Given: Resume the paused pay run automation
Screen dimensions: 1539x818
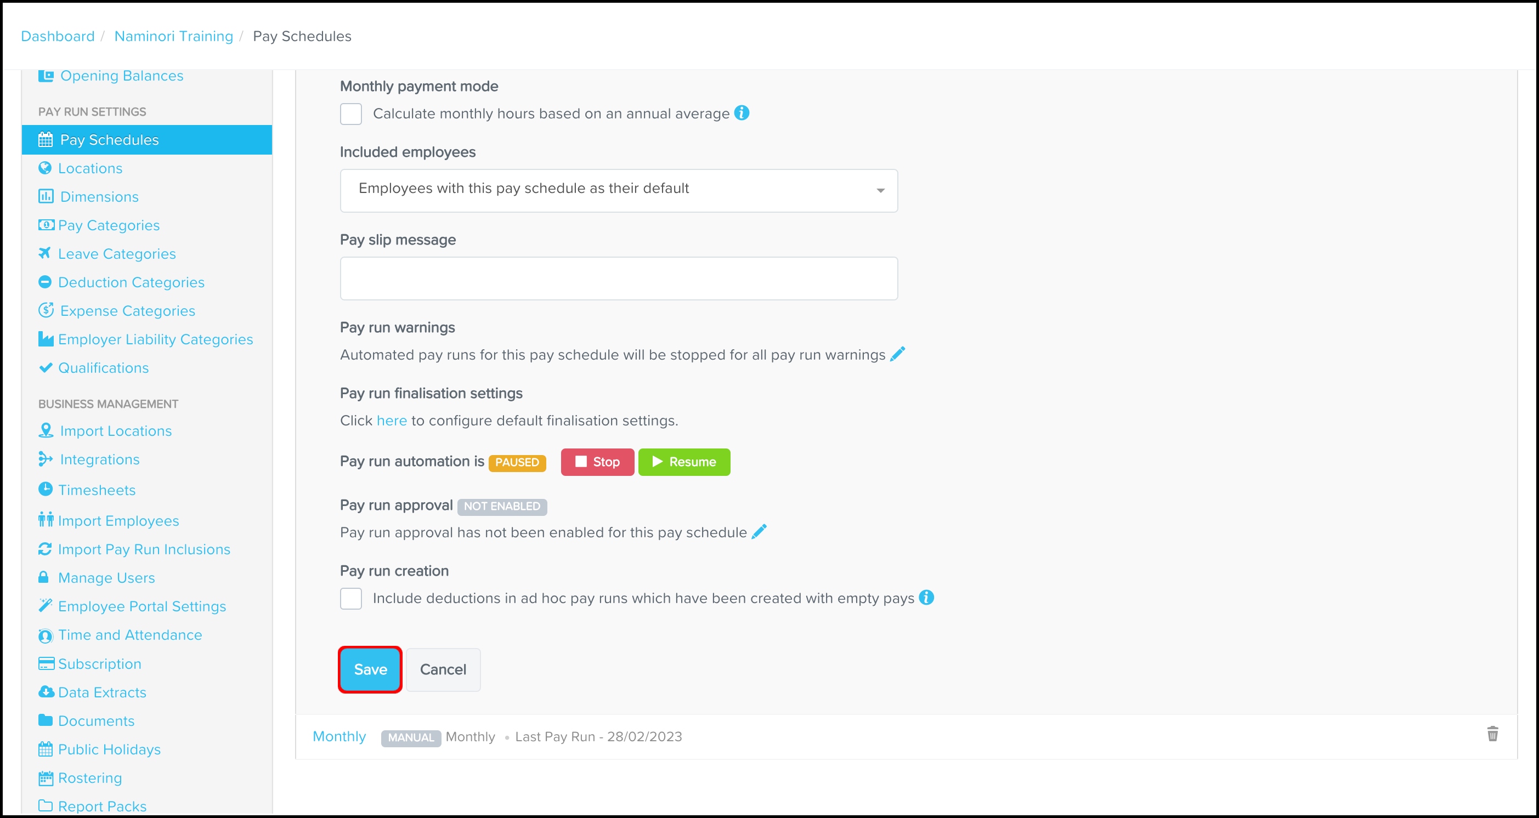Looking at the screenshot, I should 684,462.
